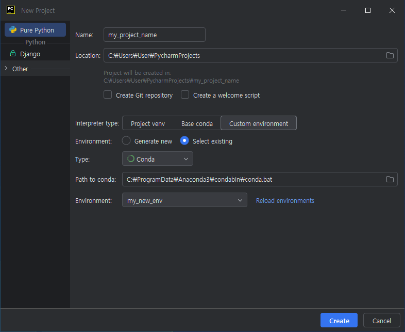Click the Interpreter type label
The image size is (405, 332).
pyautogui.click(x=97, y=123)
